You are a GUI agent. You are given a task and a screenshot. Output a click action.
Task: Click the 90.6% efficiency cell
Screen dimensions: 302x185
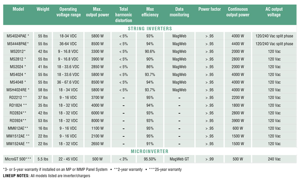point(150,51)
